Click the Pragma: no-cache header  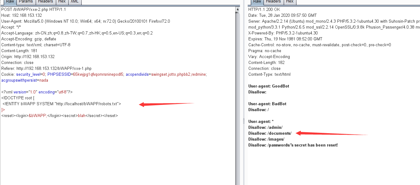(x=265, y=51)
